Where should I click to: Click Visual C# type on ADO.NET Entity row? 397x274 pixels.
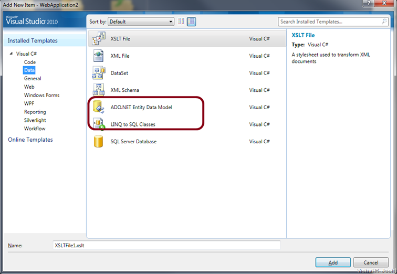259,107
